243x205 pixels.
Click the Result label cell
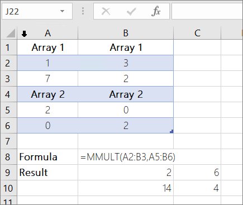[47, 173]
